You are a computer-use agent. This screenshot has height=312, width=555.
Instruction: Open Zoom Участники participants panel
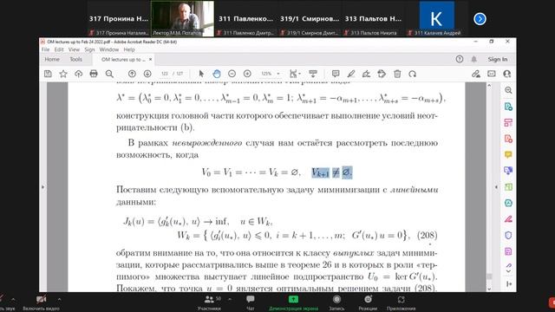pos(209,302)
